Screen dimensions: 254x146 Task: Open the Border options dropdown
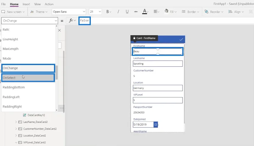tap(190, 12)
